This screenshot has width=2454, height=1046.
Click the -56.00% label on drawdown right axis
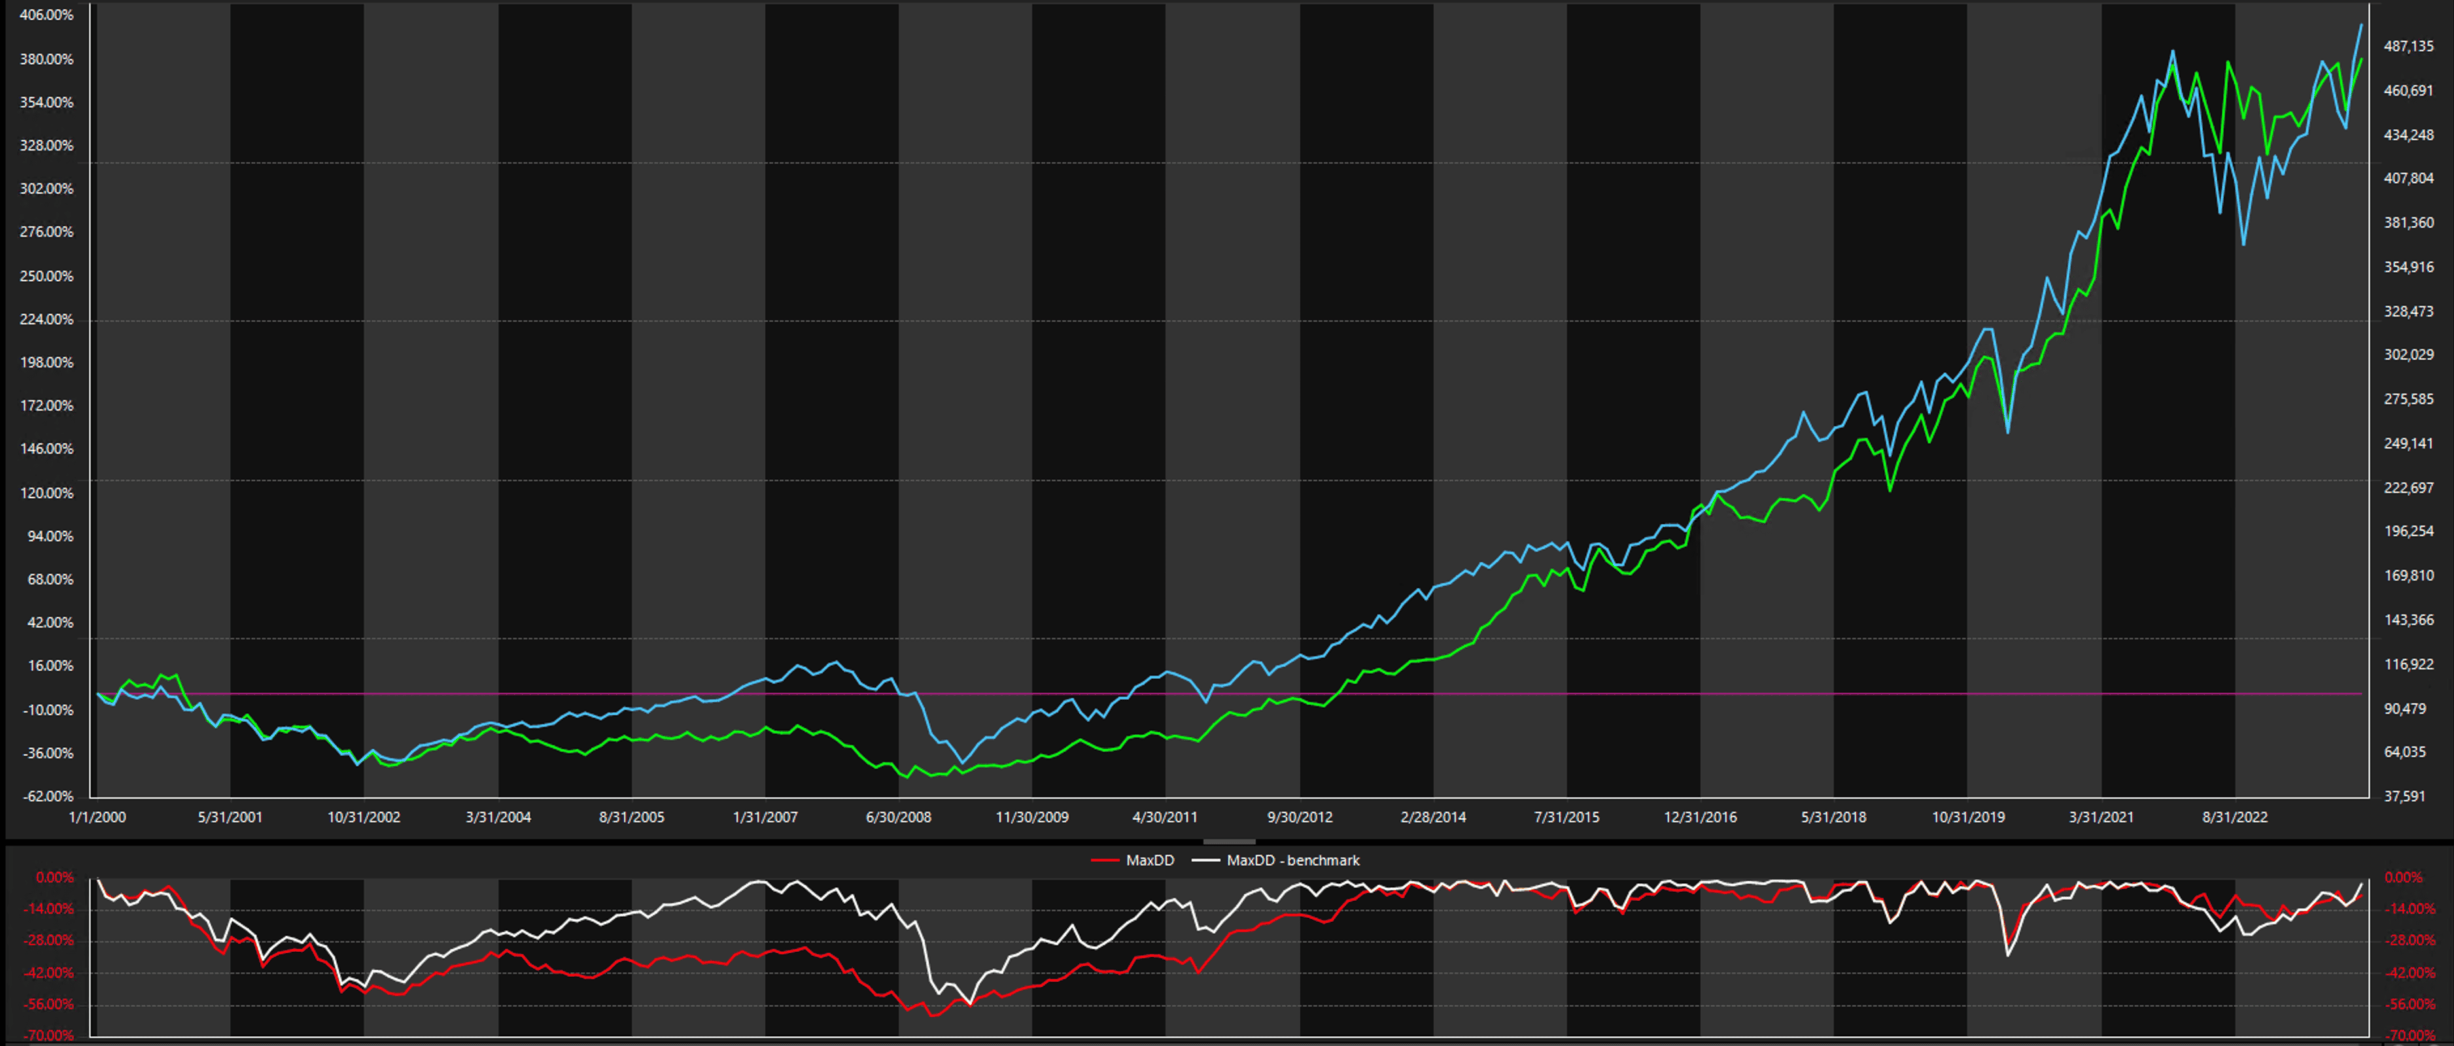pos(2410,1005)
